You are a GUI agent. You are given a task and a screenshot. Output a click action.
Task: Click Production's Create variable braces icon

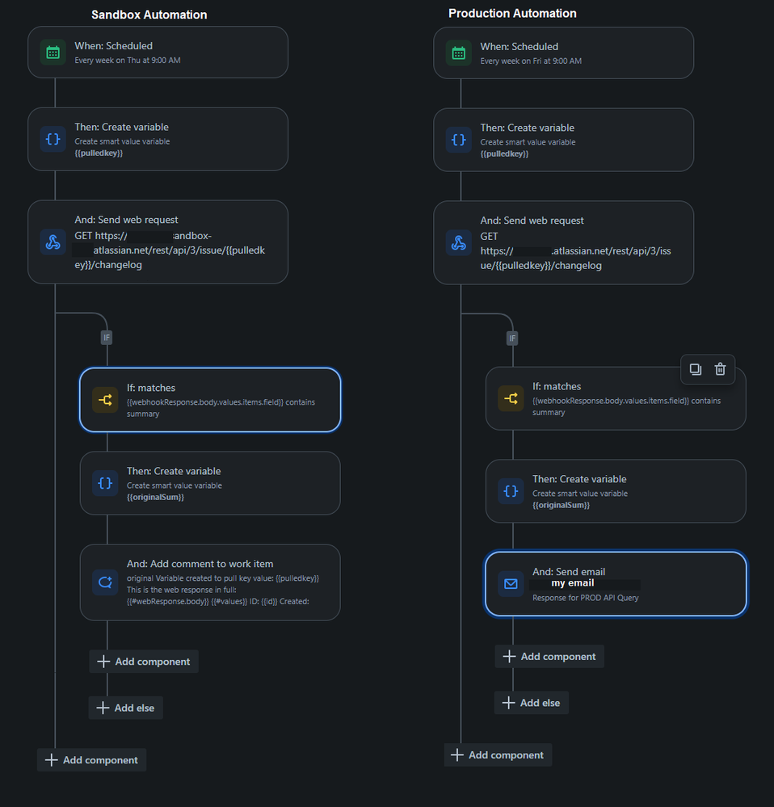[x=458, y=140]
